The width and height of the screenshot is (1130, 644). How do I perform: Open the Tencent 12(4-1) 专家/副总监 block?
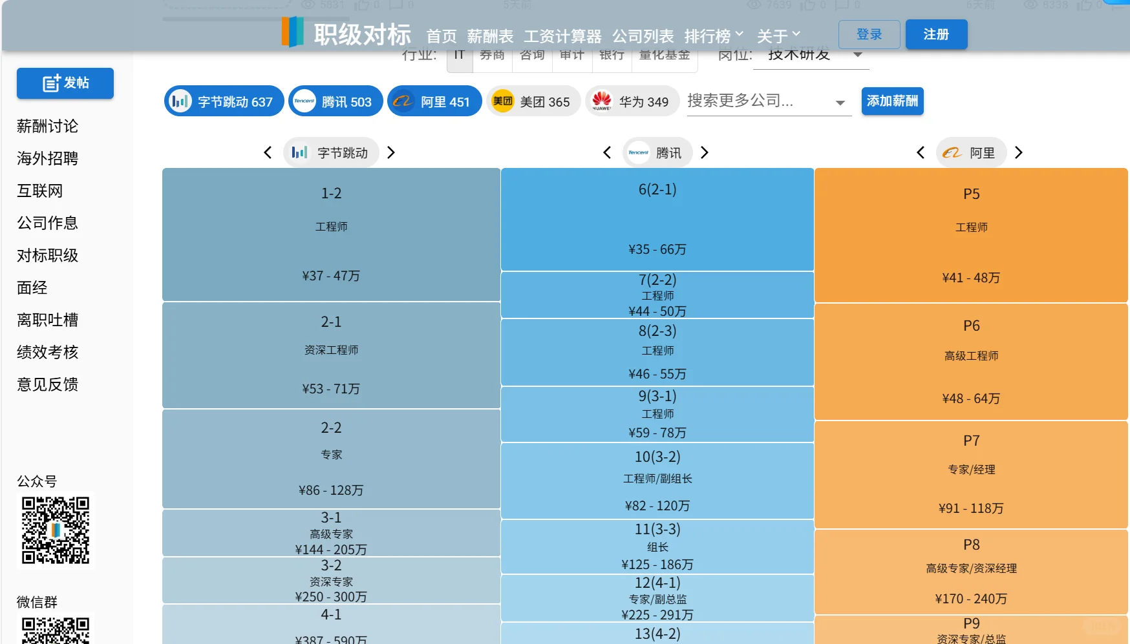657,598
